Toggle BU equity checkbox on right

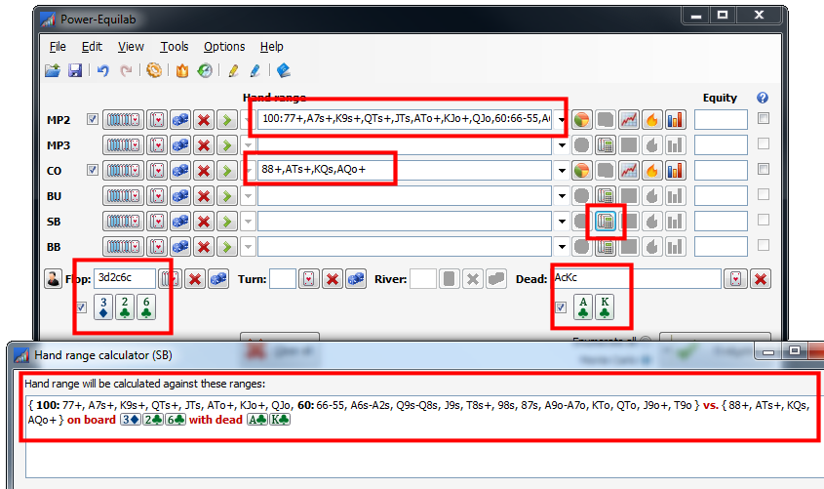click(x=764, y=194)
